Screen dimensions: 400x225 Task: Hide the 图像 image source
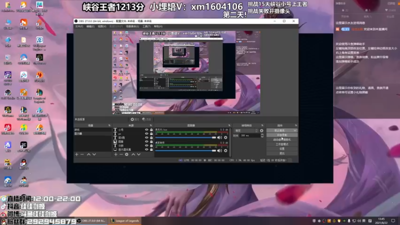coord(146,141)
